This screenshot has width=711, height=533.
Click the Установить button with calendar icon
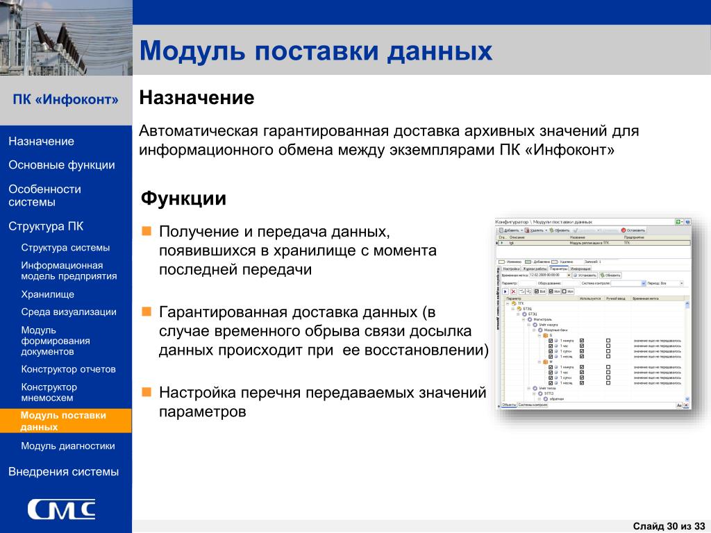[585, 275]
